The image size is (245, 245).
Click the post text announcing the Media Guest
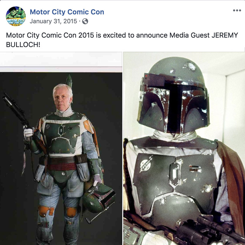coord(122,40)
